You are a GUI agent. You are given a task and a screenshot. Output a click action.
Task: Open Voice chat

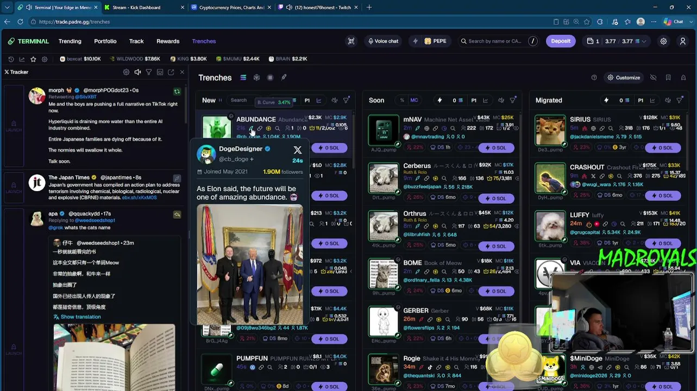(383, 41)
